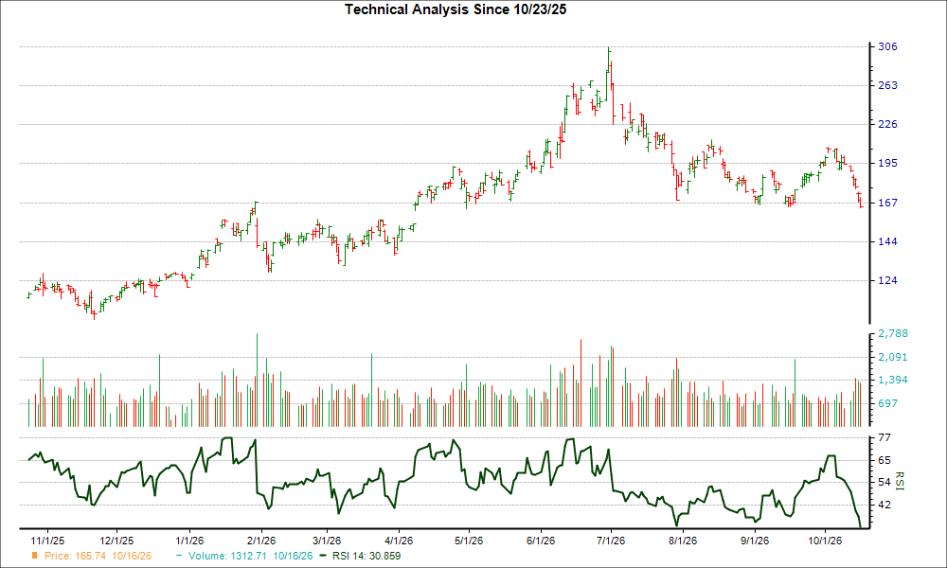Click the 697 volume axis label
The image size is (947, 568).
pos(887,403)
